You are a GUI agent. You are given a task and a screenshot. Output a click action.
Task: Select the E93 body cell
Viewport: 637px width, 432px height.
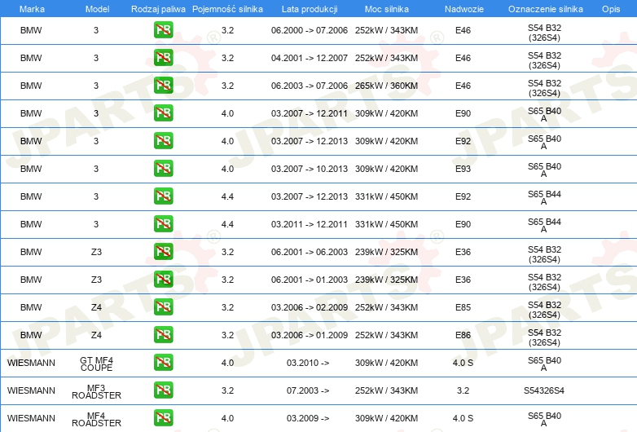[463, 169]
